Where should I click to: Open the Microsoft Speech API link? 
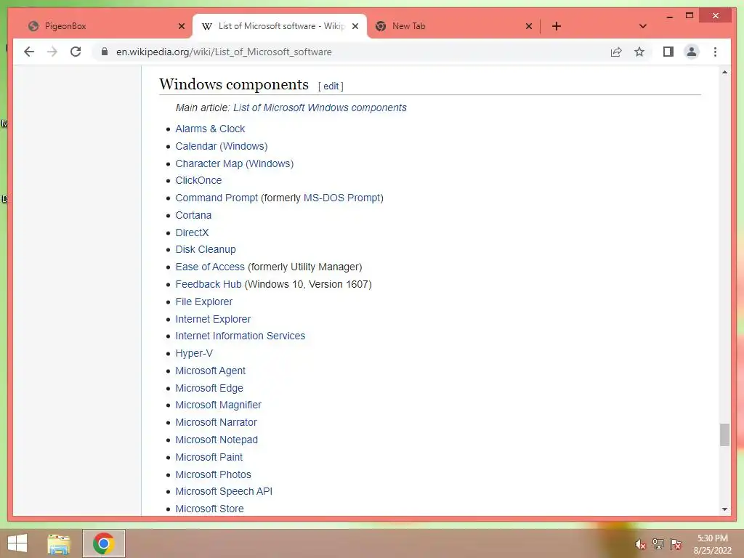(224, 492)
